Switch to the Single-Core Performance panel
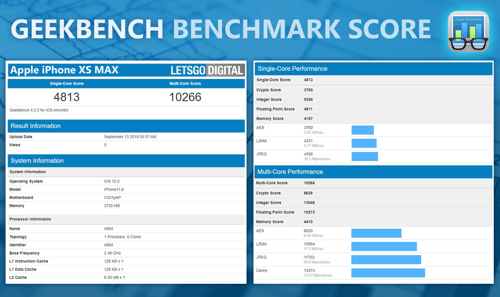Image resolution: width=500 pixels, height=297 pixels. click(292, 69)
